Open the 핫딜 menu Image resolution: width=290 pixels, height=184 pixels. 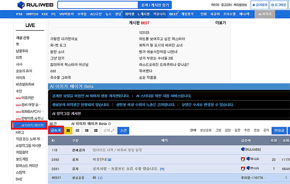point(118,14)
